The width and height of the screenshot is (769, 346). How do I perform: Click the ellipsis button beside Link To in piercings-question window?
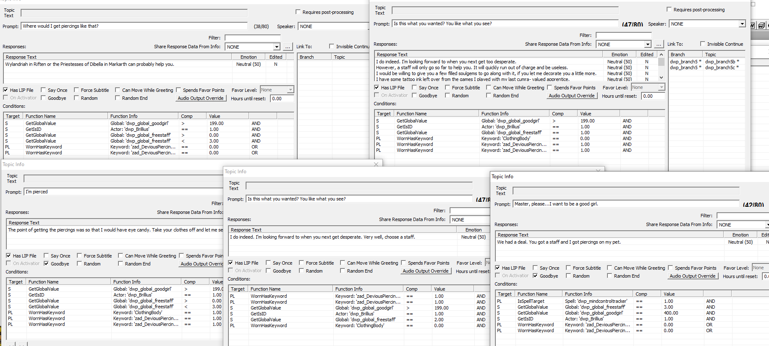pyautogui.click(x=288, y=47)
